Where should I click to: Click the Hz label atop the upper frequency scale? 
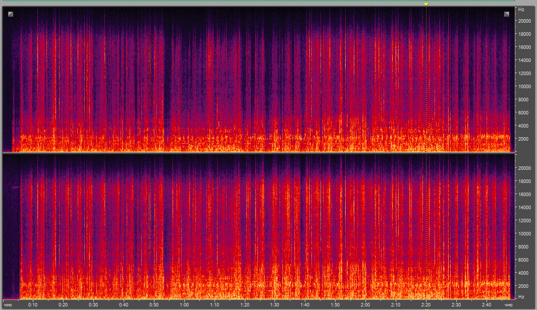point(520,10)
